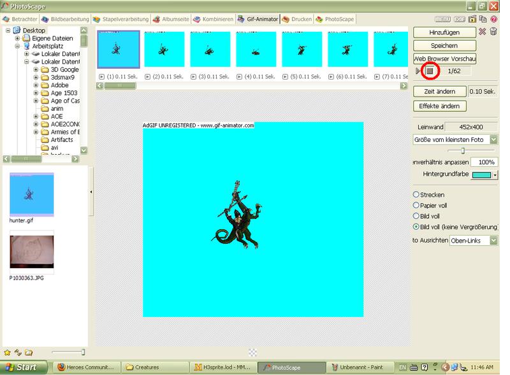
Task: Switch to the Stapelverarbeitung tab
Action: tap(120, 19)
